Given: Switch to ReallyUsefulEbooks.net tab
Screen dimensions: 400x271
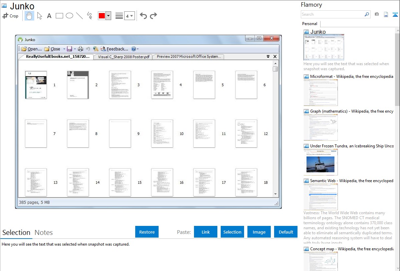Looking at the screenshot, I should 58,57.
